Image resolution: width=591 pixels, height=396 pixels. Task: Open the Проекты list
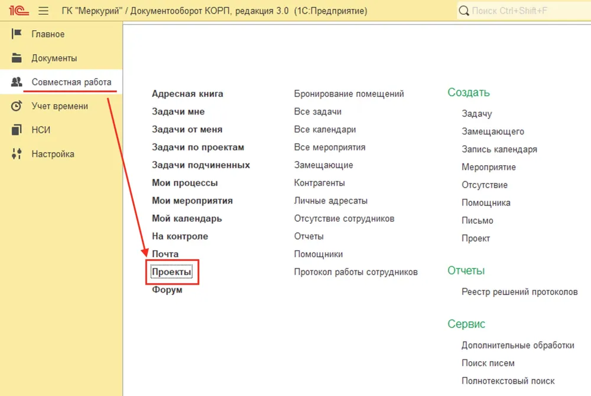tap(171, 272)
